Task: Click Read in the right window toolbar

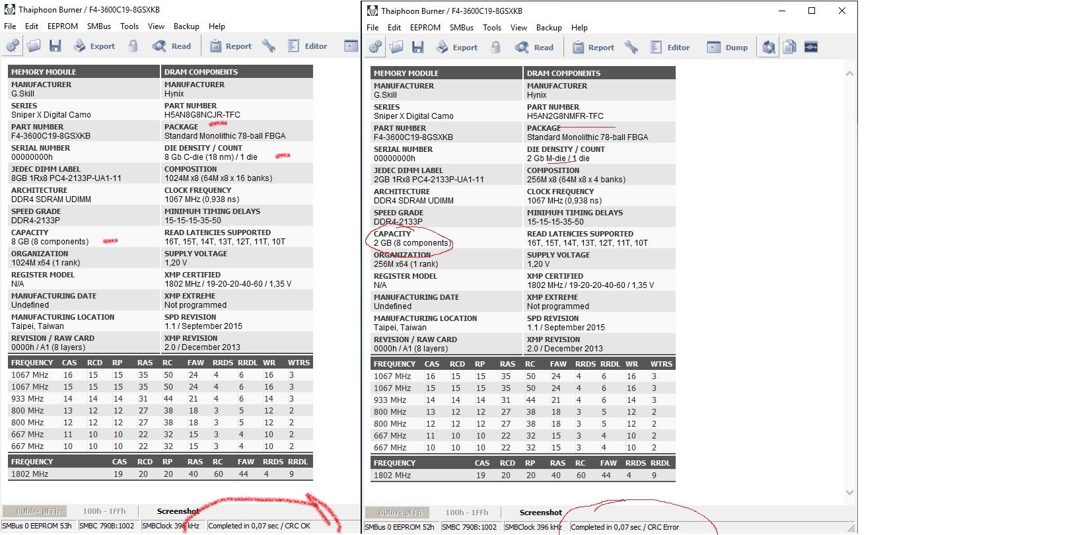Action: pos(534,47)
